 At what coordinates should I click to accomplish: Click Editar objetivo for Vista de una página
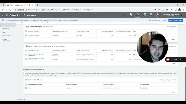coord(171,27)
